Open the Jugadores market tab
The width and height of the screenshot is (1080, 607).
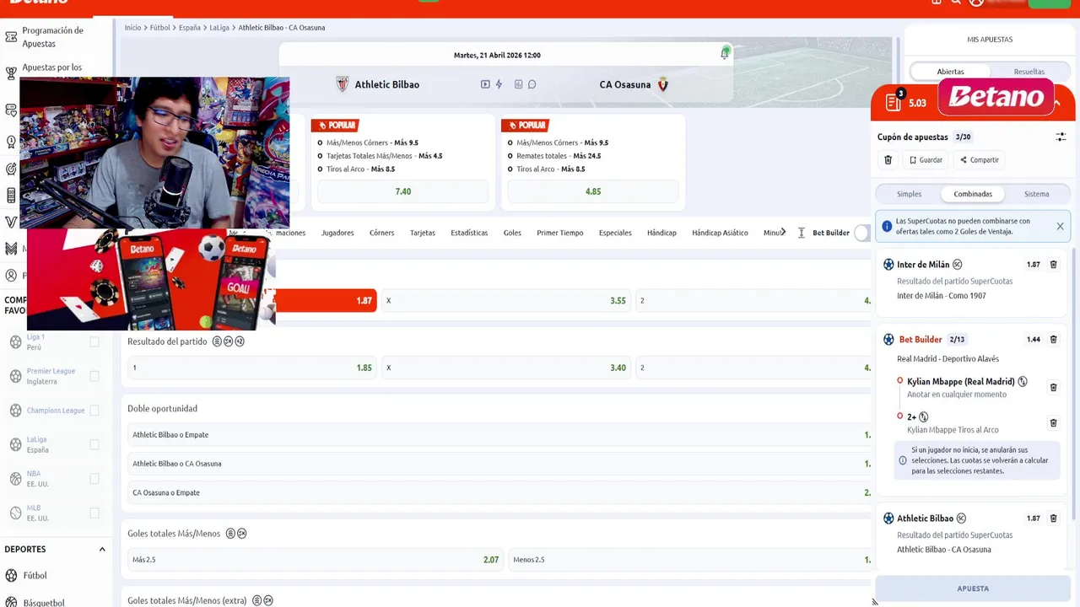[337, 233]
